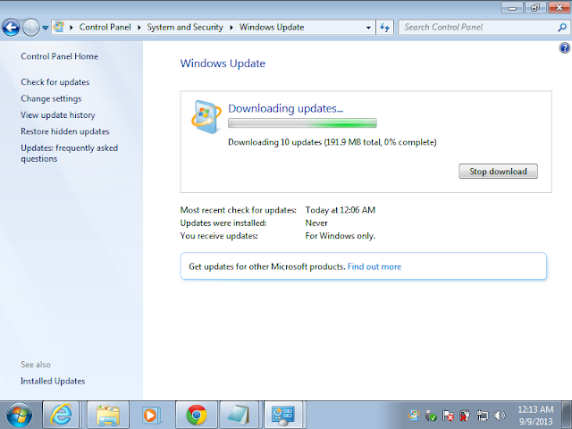
Task: Click the Forward navigation arrow button
Action: pyautogui.click(x=31, y=28)
